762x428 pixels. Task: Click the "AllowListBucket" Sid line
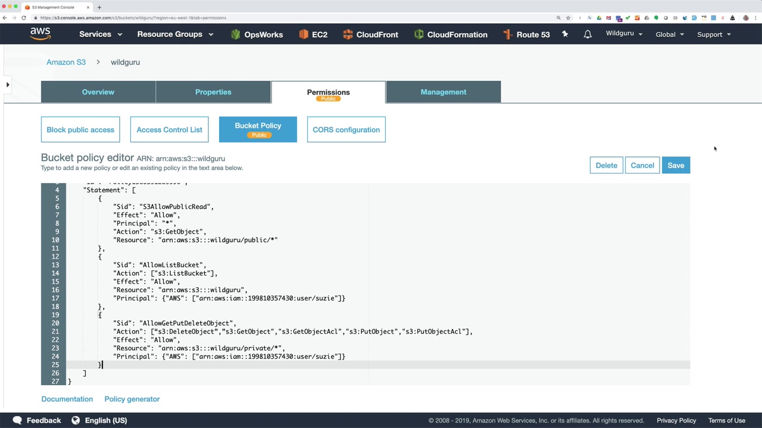[160, 265]
